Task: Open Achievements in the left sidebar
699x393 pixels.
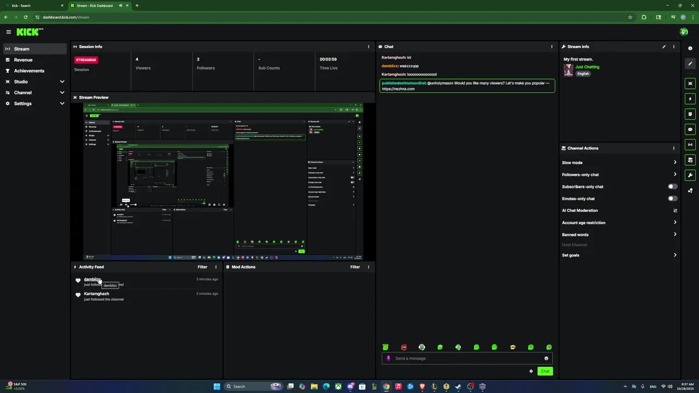Action: pyautogui.click(x=34, y=71)
